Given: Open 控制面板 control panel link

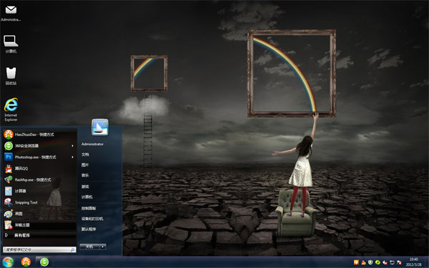Looking at the screenshot, I should pyautogui.click(x=89, y=209).
